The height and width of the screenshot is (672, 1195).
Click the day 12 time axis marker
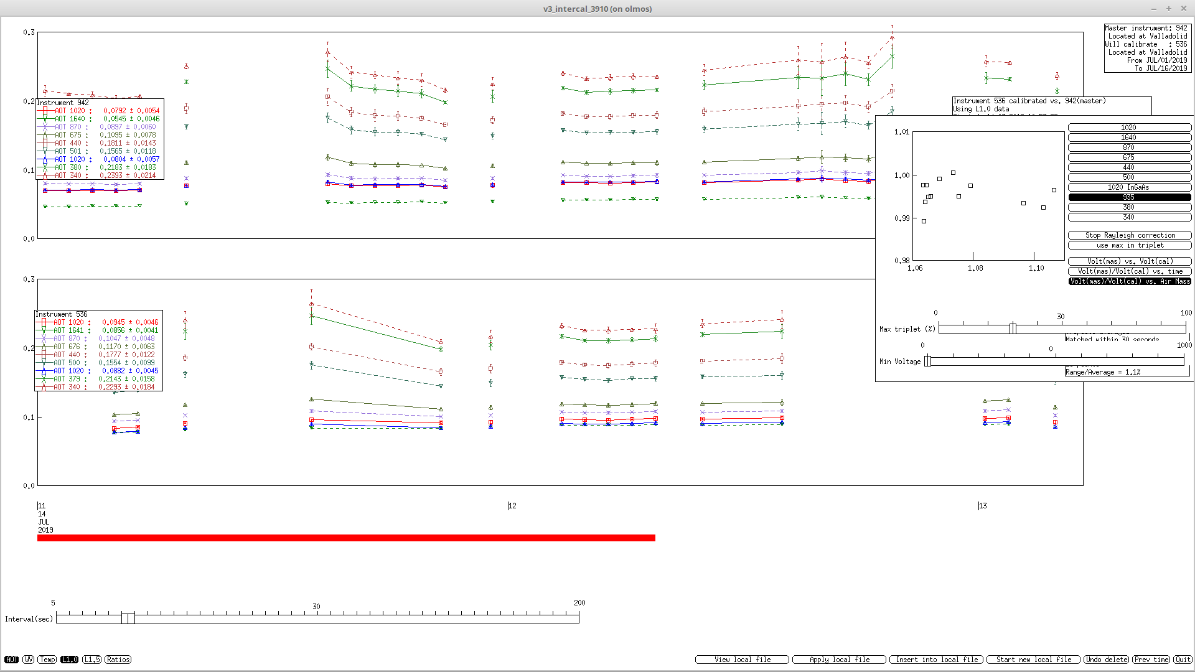pyautogui.click(x=512, y=506)
